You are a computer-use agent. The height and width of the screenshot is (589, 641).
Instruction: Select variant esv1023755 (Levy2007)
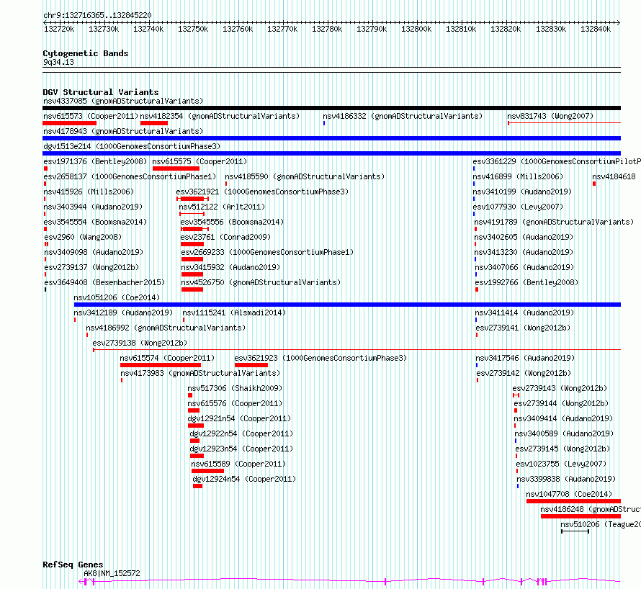click(x=561, y=464)
